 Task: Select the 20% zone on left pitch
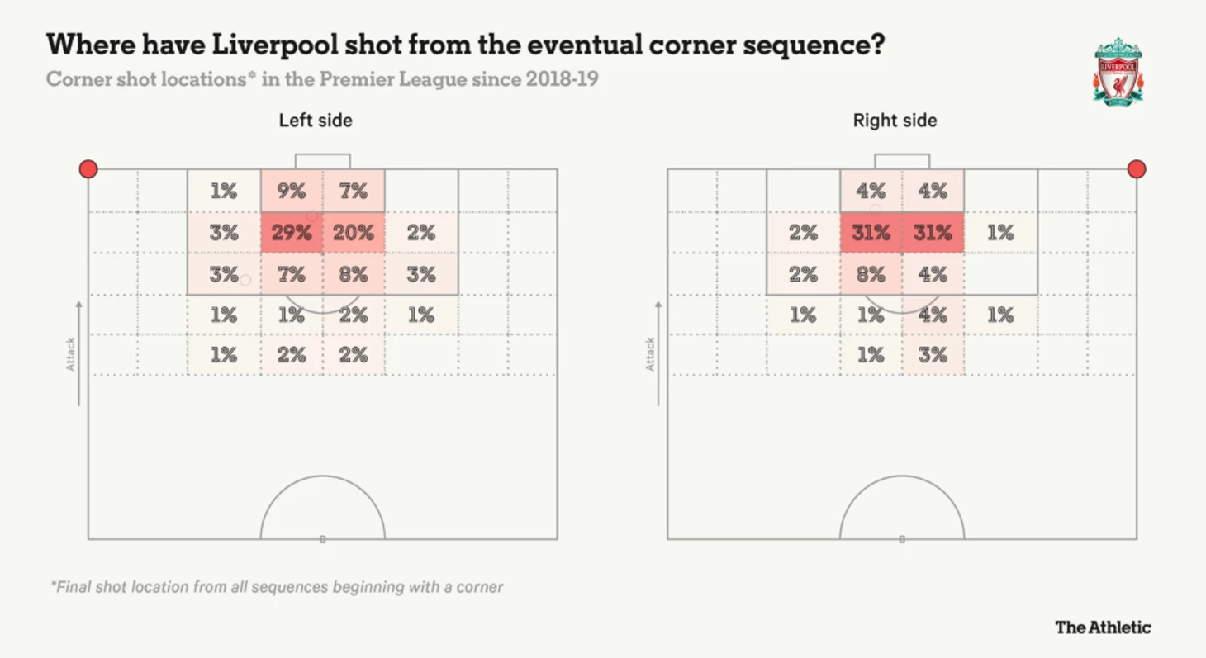click(354, 233)
